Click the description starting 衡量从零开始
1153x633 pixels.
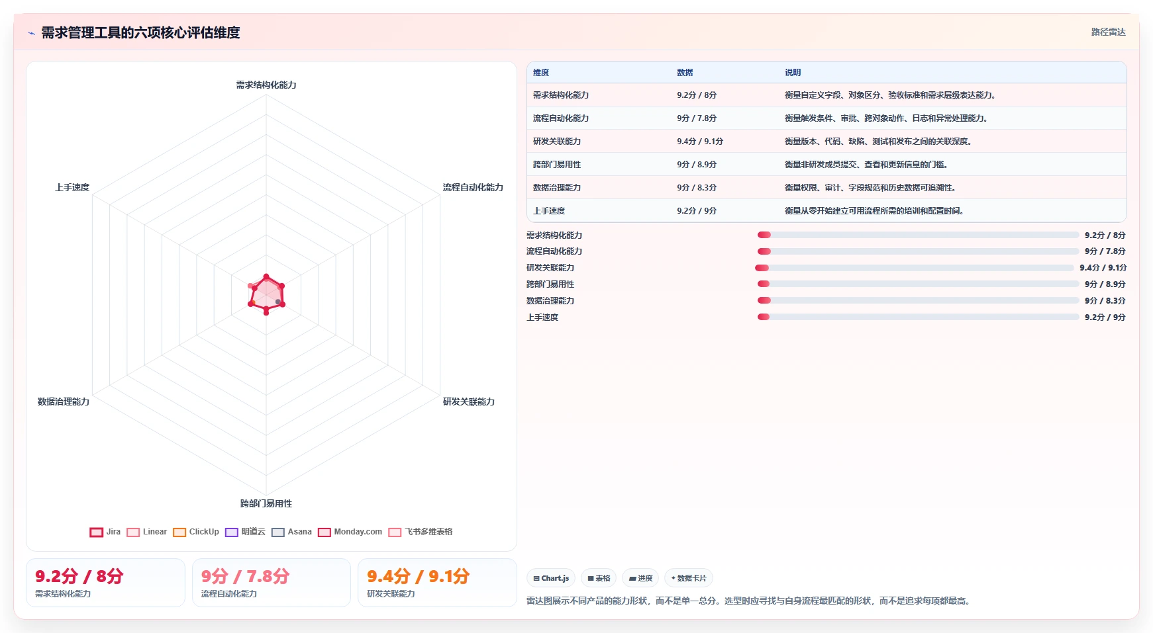[874, 211]
